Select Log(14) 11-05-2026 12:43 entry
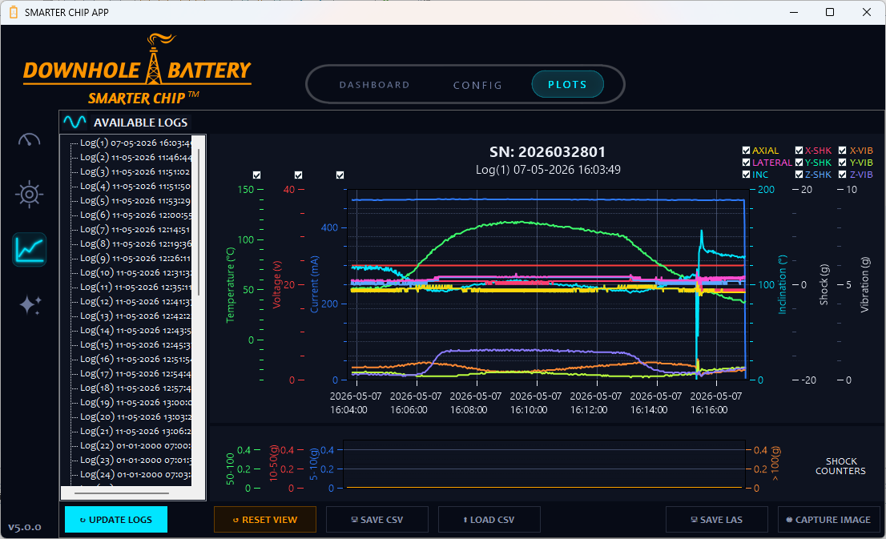This screenshot has width=886, height=539. coord(135,330)
